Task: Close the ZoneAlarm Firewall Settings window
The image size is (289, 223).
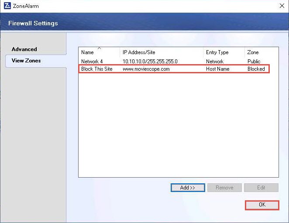Action: (x=282, y=6)
